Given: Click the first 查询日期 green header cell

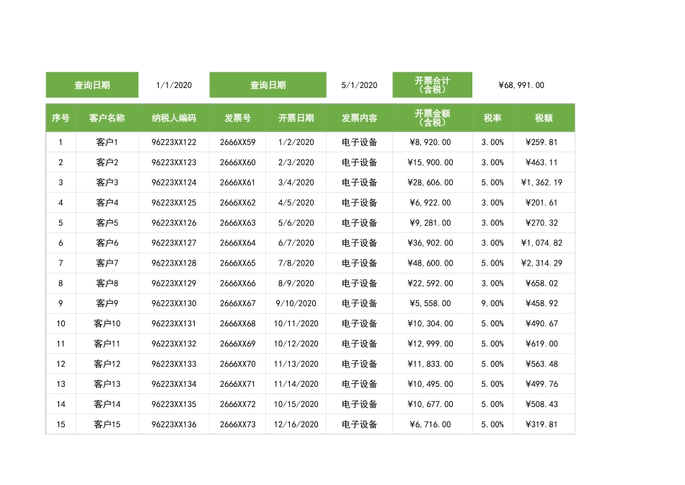Looking at the screenshot, I should click(92, 84).
